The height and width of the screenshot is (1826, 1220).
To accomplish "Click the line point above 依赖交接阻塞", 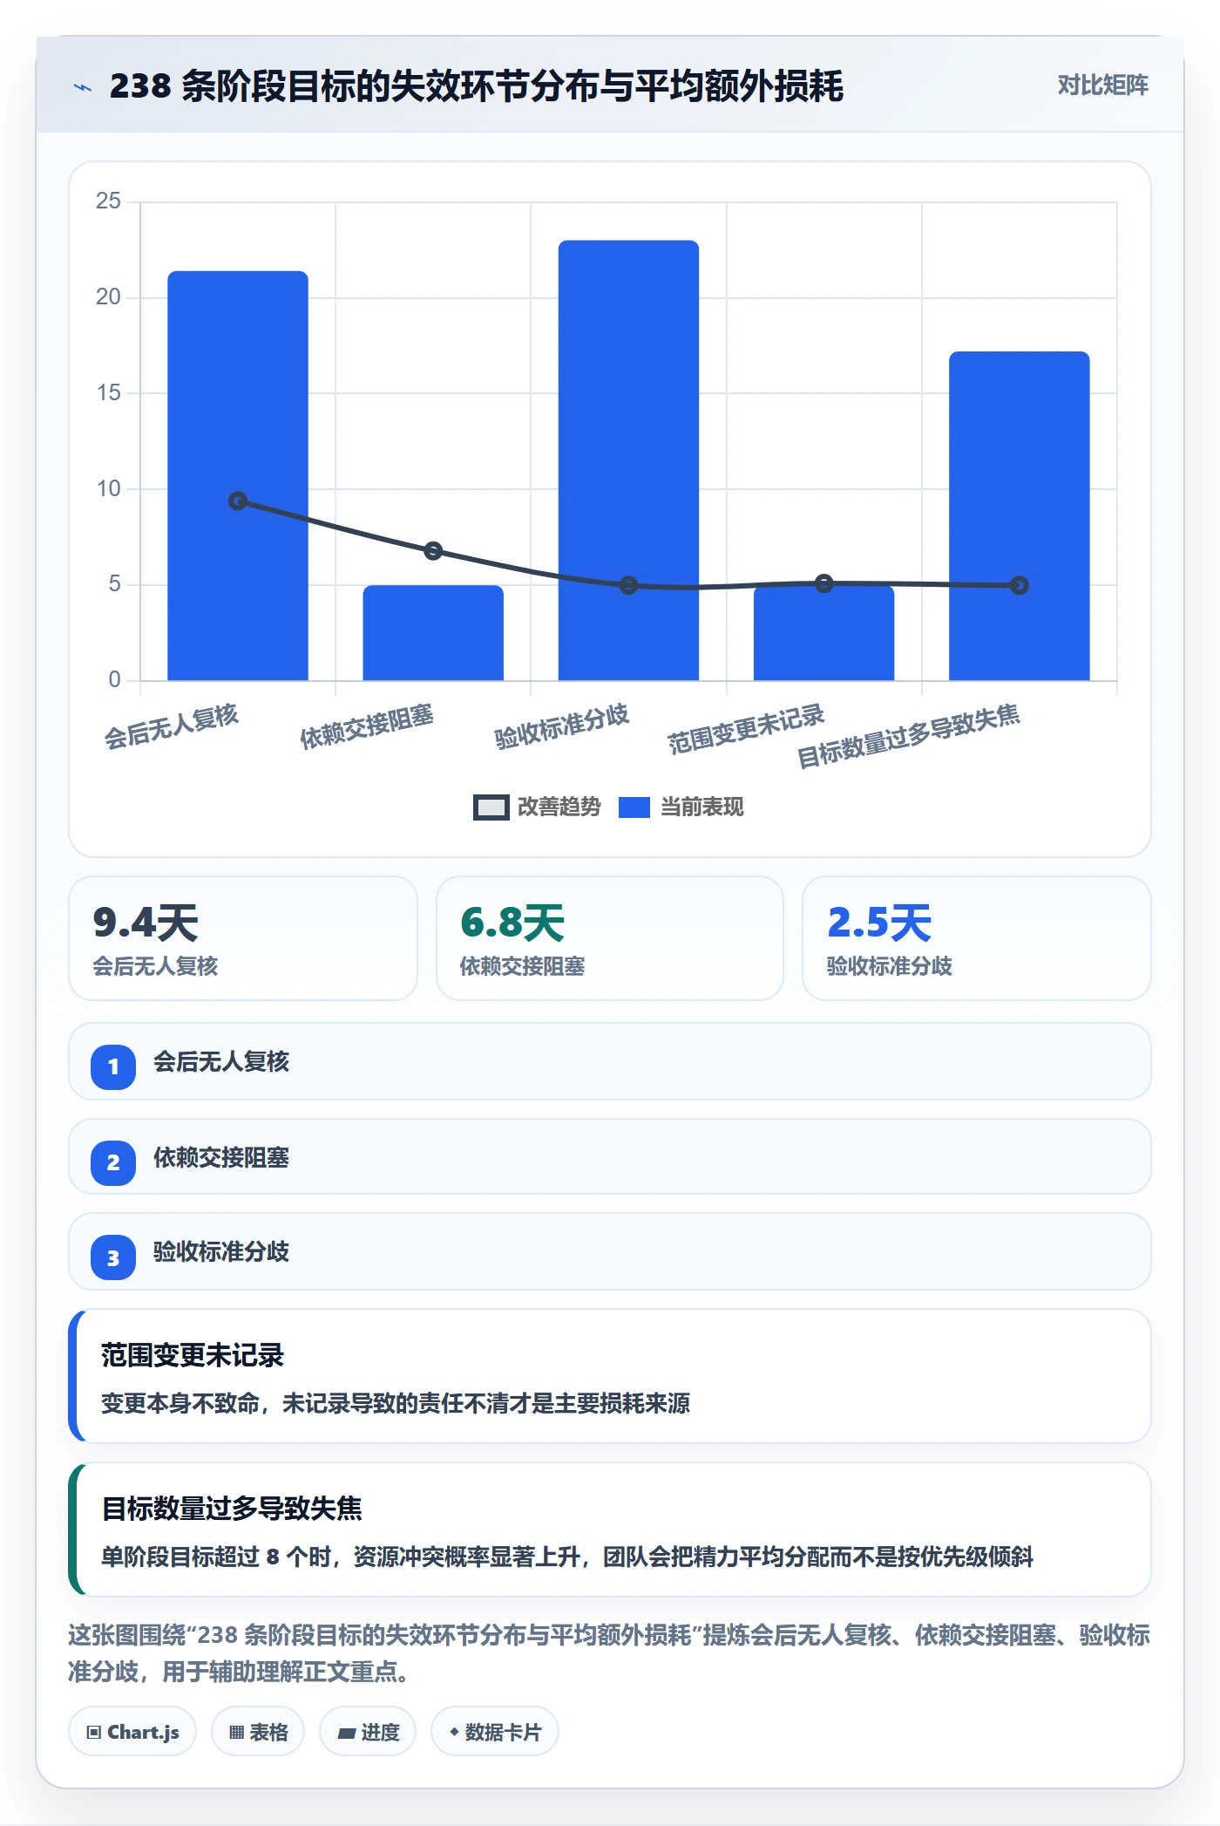I will [433, 550].
